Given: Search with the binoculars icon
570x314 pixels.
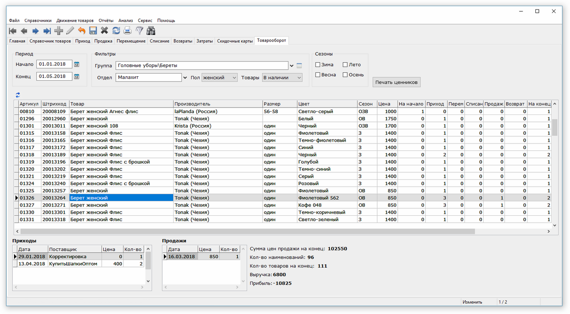Looking at the screenshot, I should tap(151, 31).
